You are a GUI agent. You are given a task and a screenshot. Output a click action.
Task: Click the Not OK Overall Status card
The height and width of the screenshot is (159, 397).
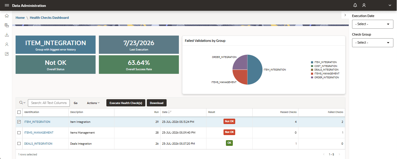(55, 65)
